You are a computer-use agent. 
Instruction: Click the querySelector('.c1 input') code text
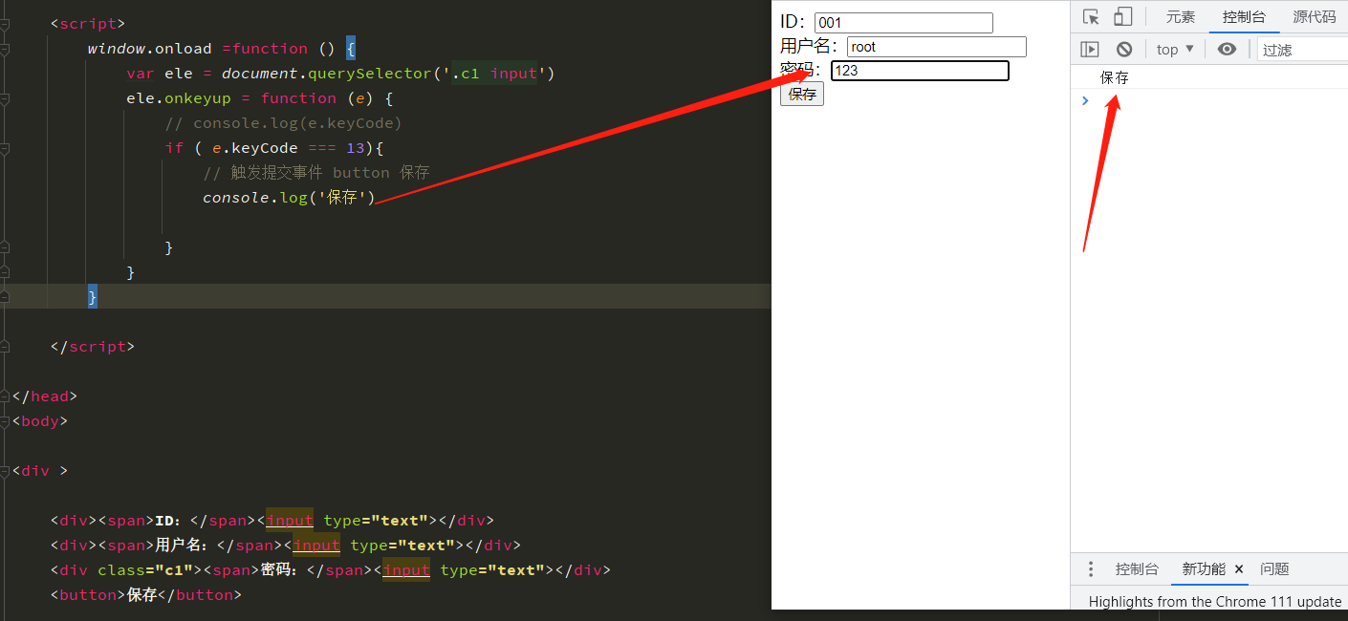[431, 74]
